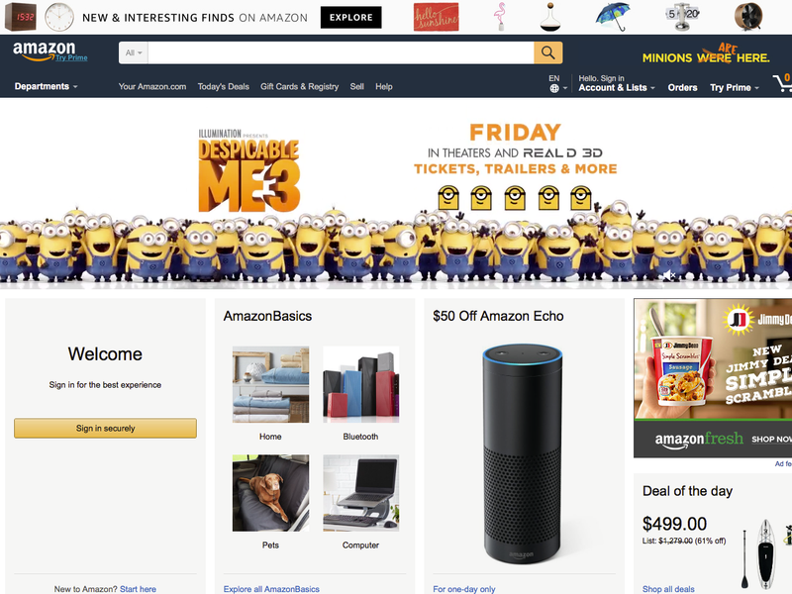
Task: Unmute the Despicable Me 3 banner audio
Action: [x=669, y=275]
